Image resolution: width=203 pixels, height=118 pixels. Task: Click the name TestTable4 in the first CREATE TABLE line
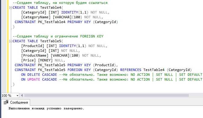51,7
